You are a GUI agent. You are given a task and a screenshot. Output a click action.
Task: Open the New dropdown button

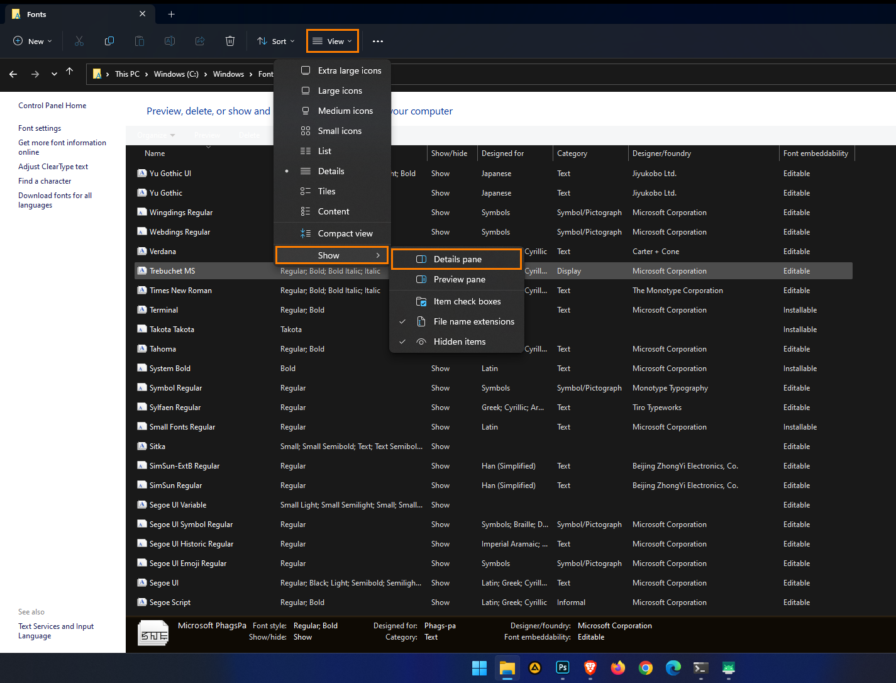[33, 41]
